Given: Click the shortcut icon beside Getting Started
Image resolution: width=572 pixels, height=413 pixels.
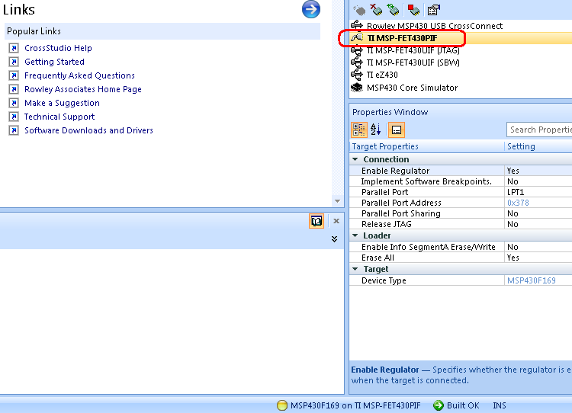Looking at the screenshot, I should pyautogui.click(x=14, y=62).
